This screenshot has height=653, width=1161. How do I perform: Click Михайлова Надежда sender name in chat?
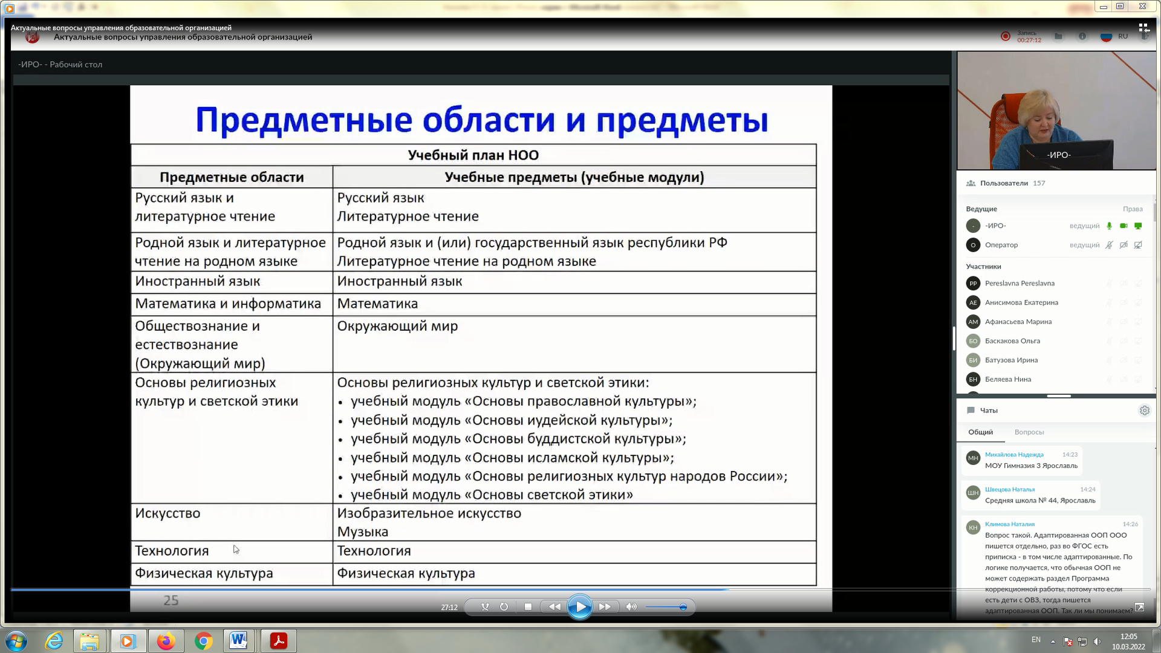(x=1014, y=455)
